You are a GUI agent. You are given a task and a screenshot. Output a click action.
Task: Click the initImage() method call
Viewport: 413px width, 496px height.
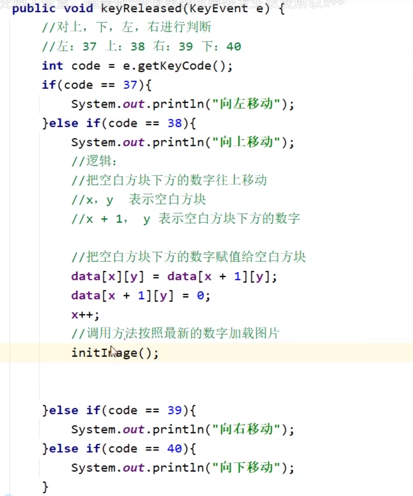coord(115,353)
